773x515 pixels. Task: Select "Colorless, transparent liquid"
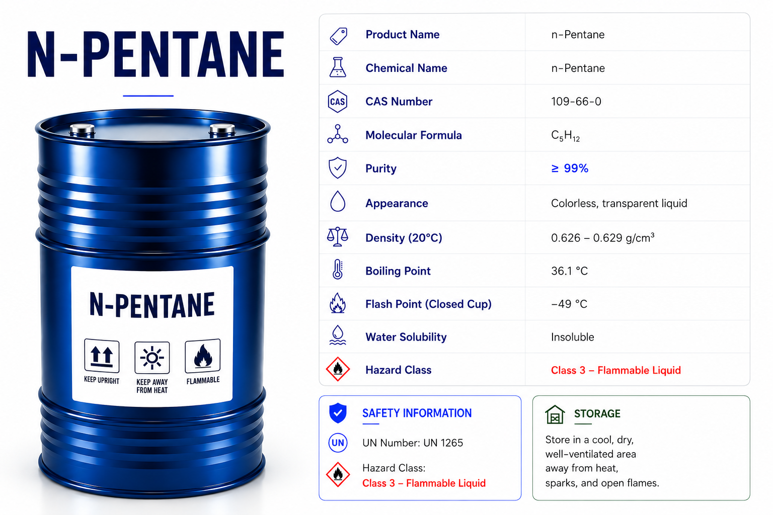click(x=619, y=203)
